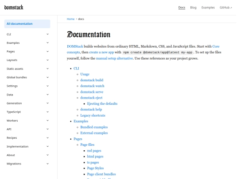239x179 pixels.
Task: Click the CLI sidebar label
Action: tap(9, 34)
